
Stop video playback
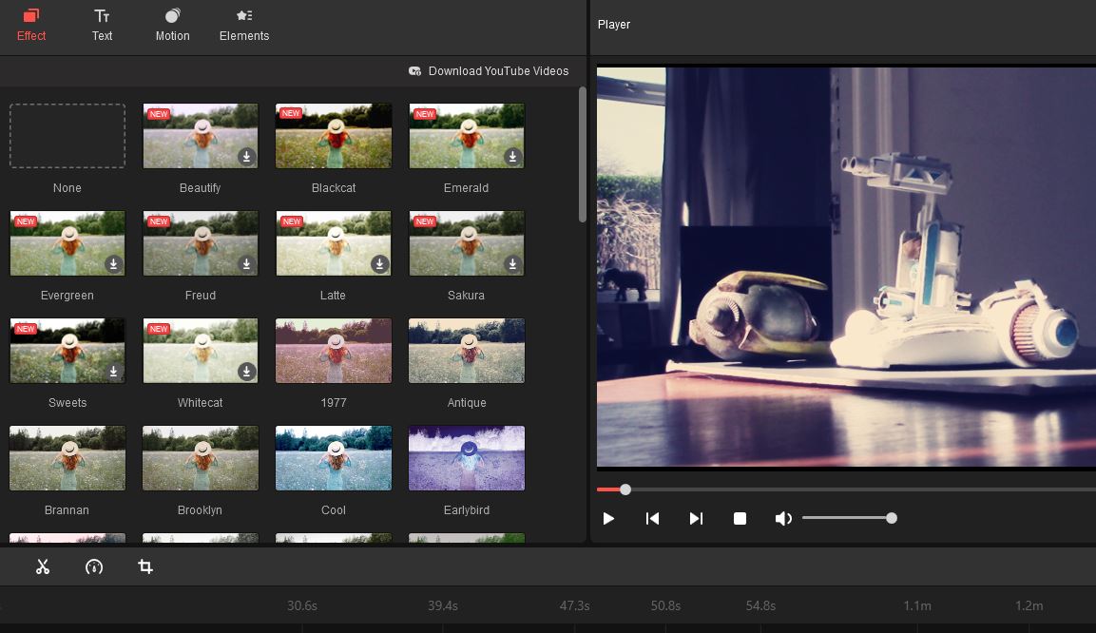pos(740,517)
